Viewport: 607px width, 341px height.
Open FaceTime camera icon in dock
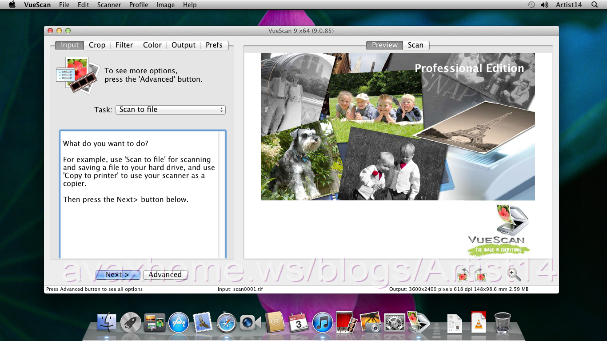pos(251,323)
